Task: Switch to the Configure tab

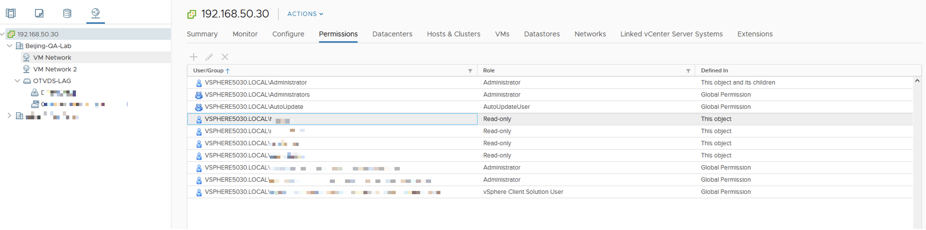Action: 288,34
